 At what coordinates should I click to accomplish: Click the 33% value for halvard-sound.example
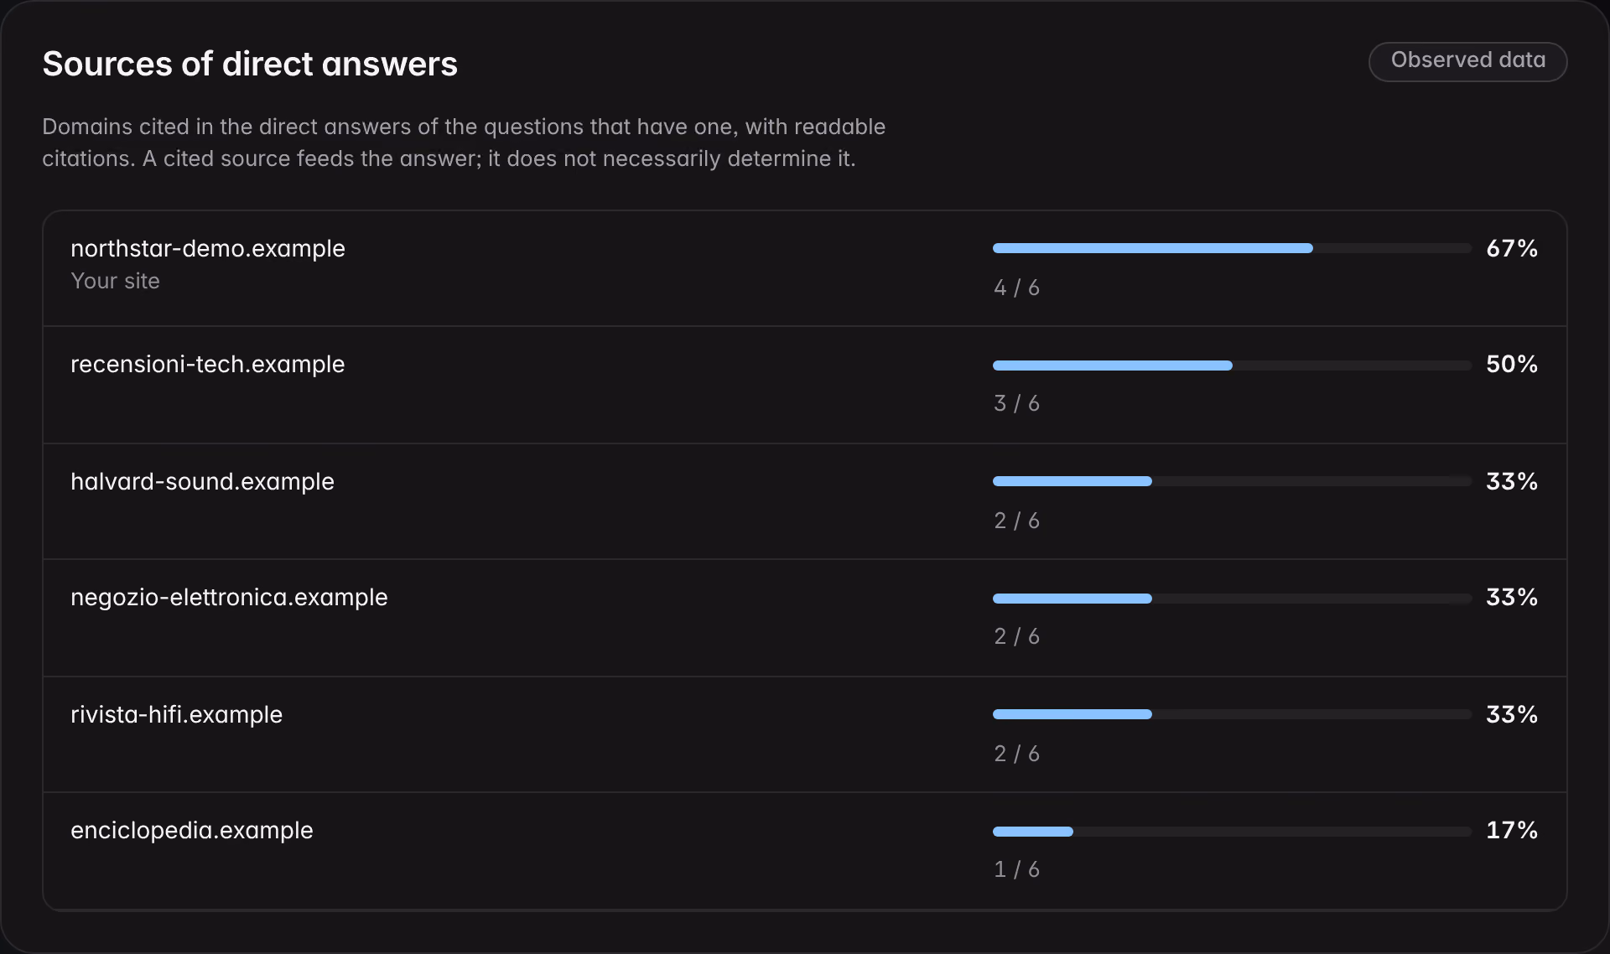(x=1512, y=481)
